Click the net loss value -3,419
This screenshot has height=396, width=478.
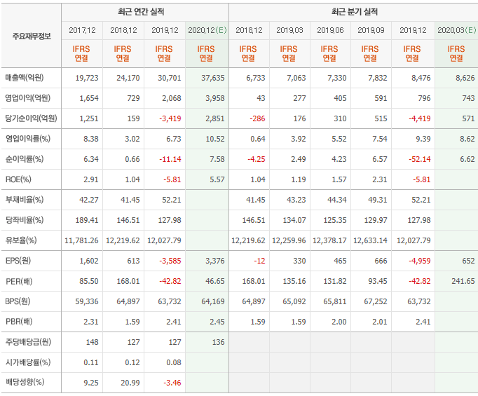[170, 118]
